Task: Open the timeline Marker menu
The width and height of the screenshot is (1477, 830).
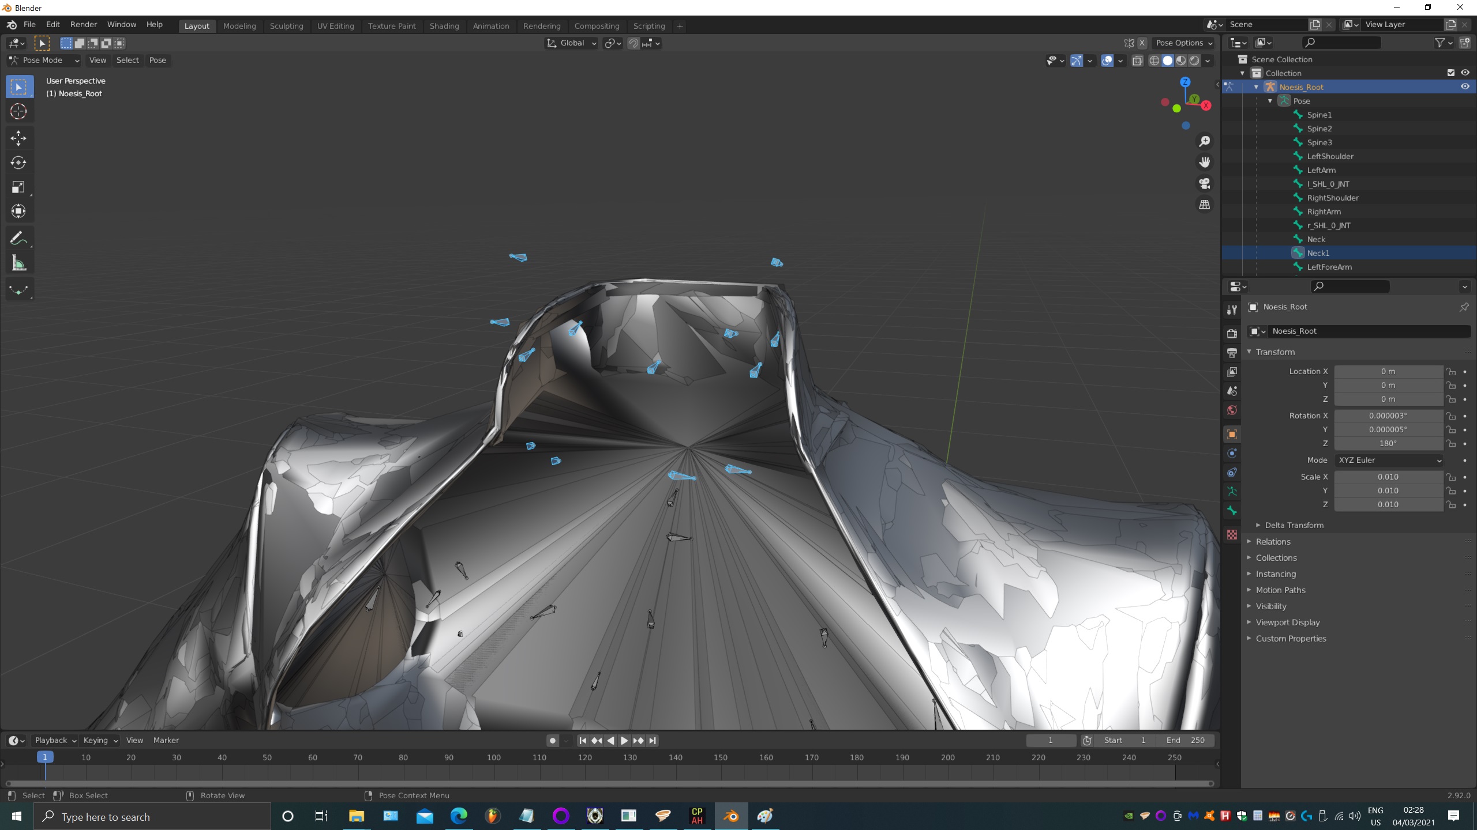Action: pyautogui.click(x=166, y=741)
